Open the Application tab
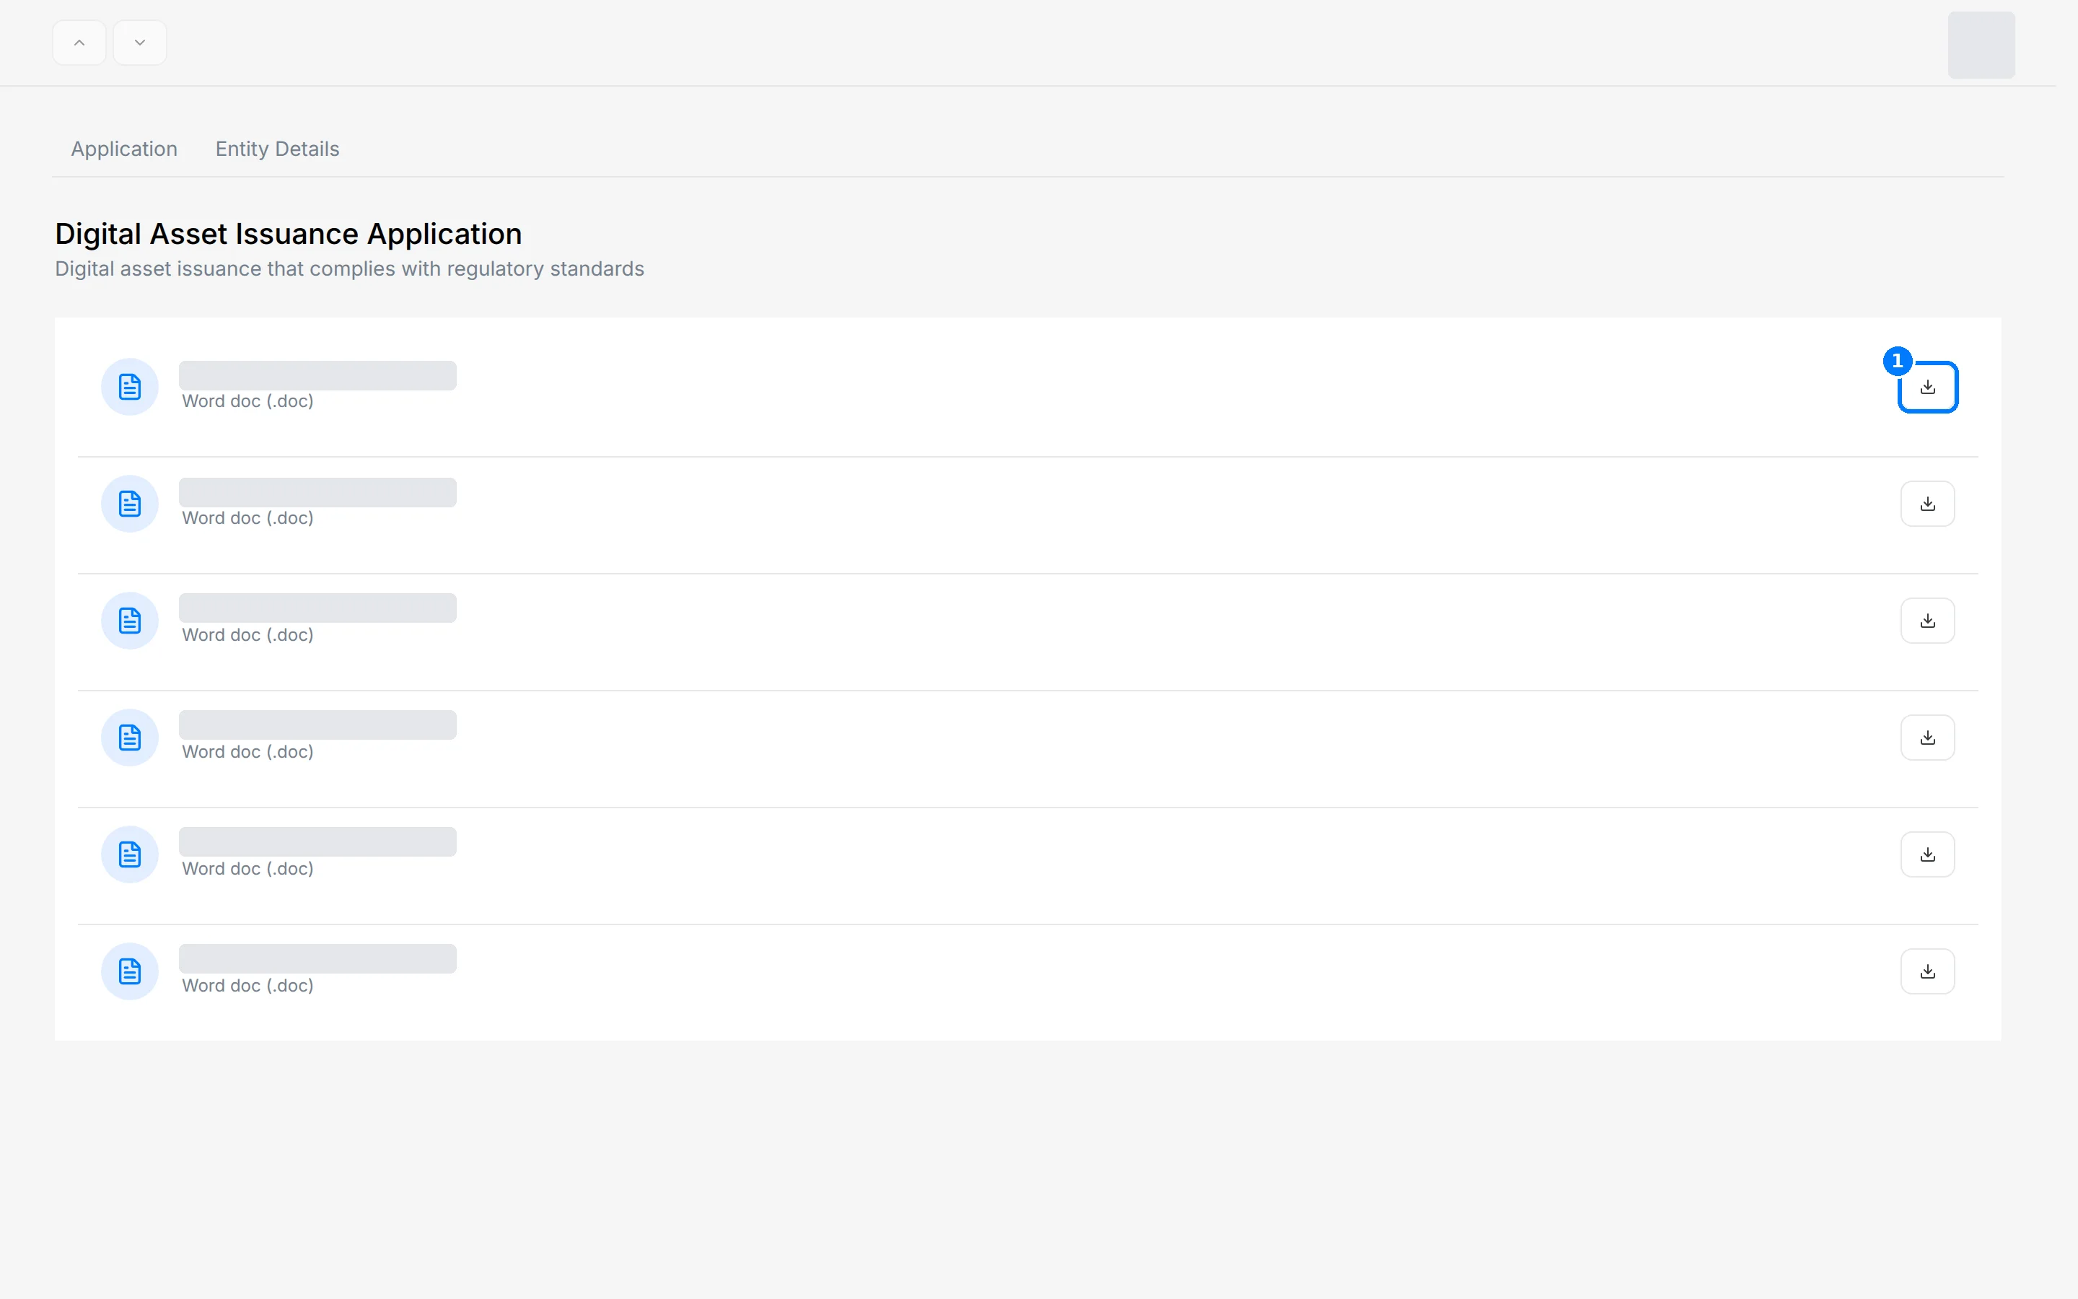This screenshot has height=1299, width=2078. 123,149
